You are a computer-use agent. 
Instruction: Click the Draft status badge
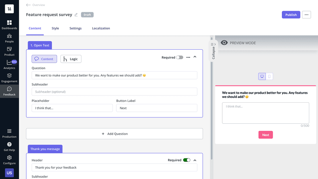point(87,15)
